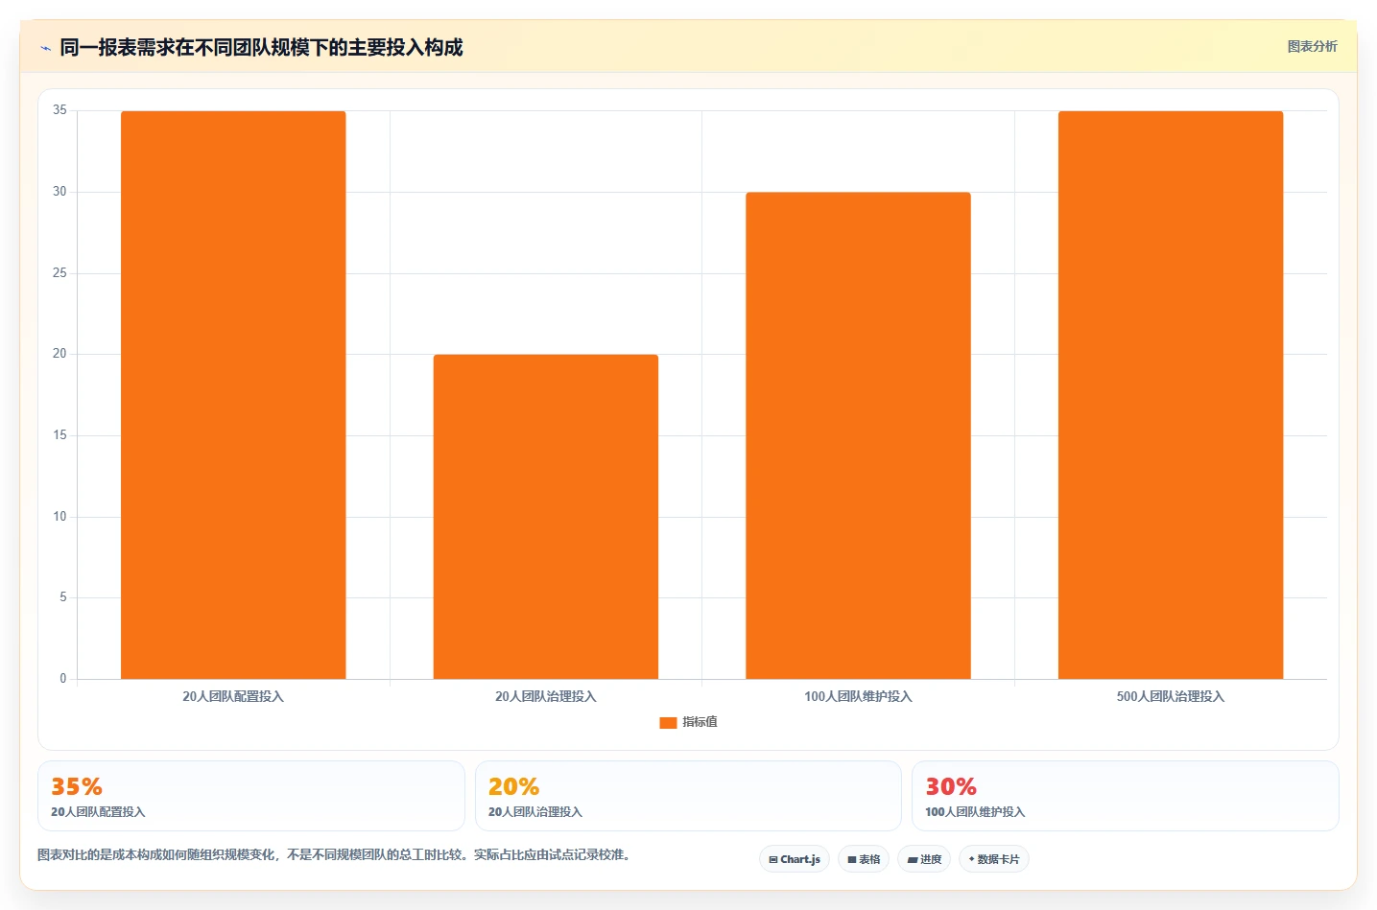Open the 35% stat card
1377x910 pixels.
[251, 796]
